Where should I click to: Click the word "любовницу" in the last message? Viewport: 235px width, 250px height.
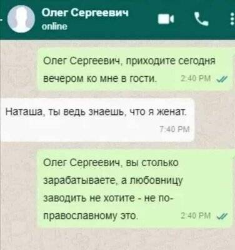click(156, 181)
